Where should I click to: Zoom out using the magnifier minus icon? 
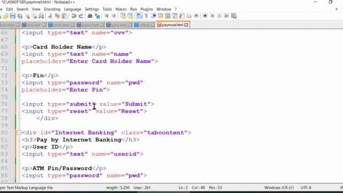click(114, 16)
